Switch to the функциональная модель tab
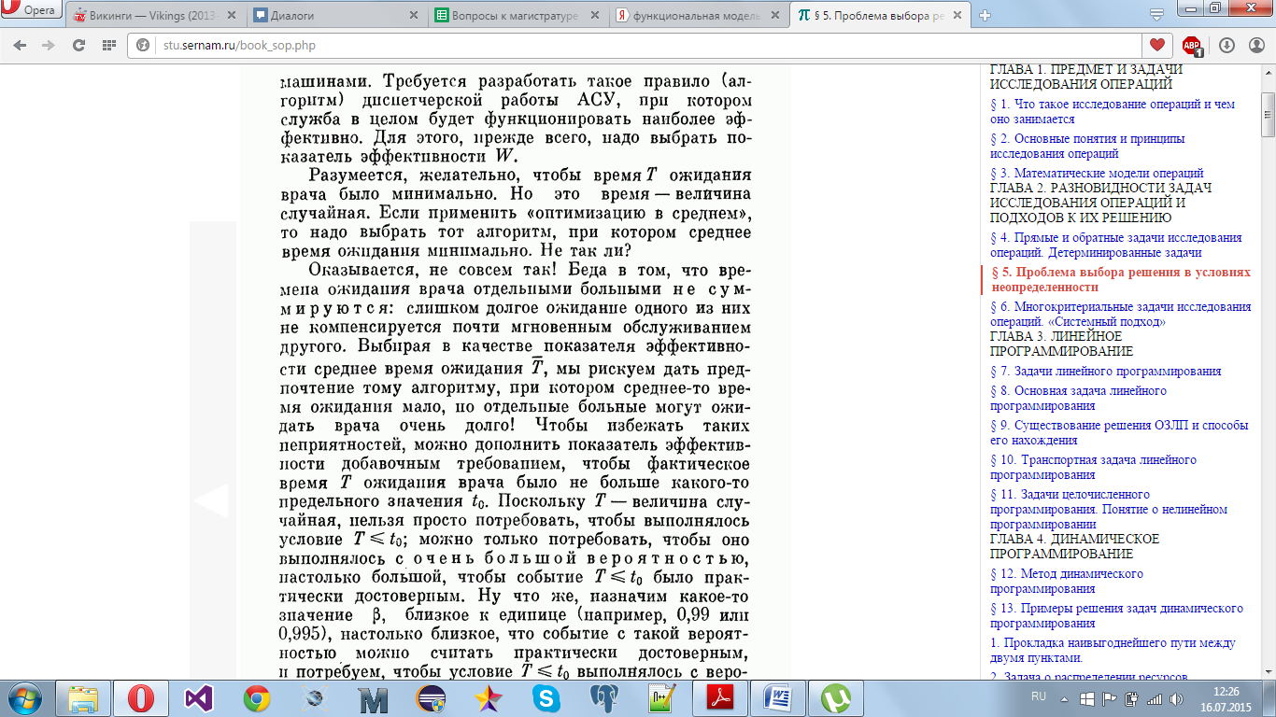Screen dimensions: 1276x717 (x=699, y=16)
